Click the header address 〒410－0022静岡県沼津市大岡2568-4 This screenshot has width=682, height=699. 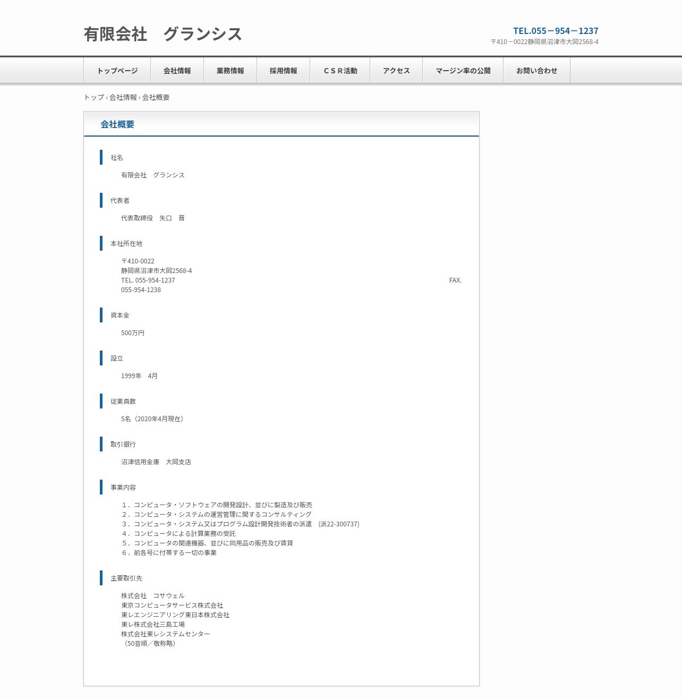coord(544,42)
